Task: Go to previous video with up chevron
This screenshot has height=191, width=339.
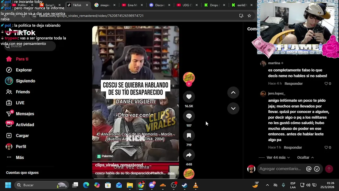Action: click(233, 93)
